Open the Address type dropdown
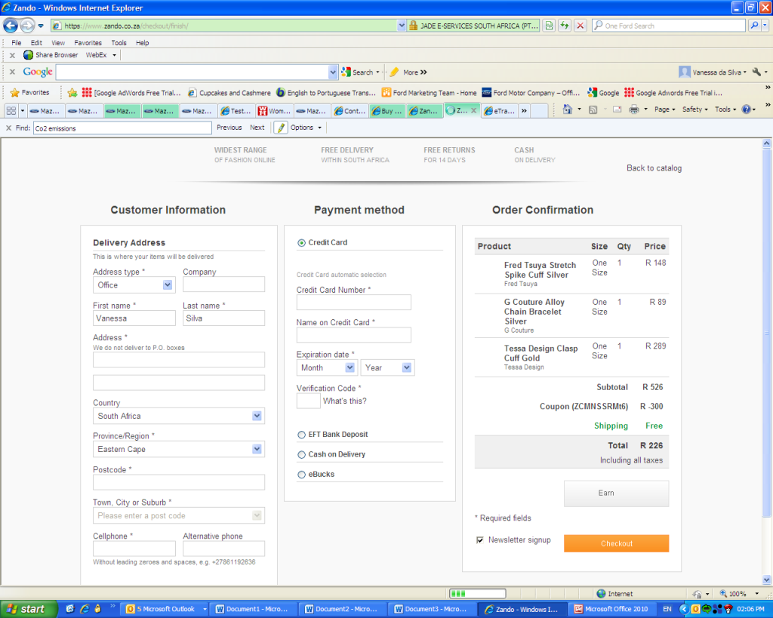This screenshot has width=773, height=618. pyautogui.click(x=134, y=284)
